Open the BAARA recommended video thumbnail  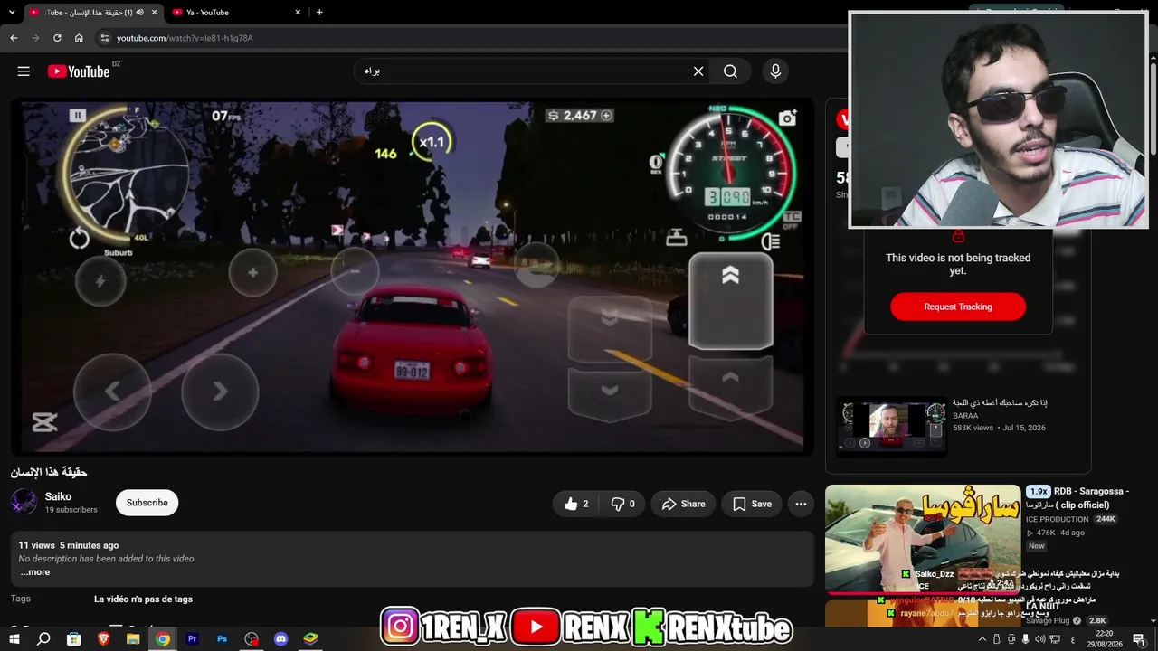coord(892,425)
